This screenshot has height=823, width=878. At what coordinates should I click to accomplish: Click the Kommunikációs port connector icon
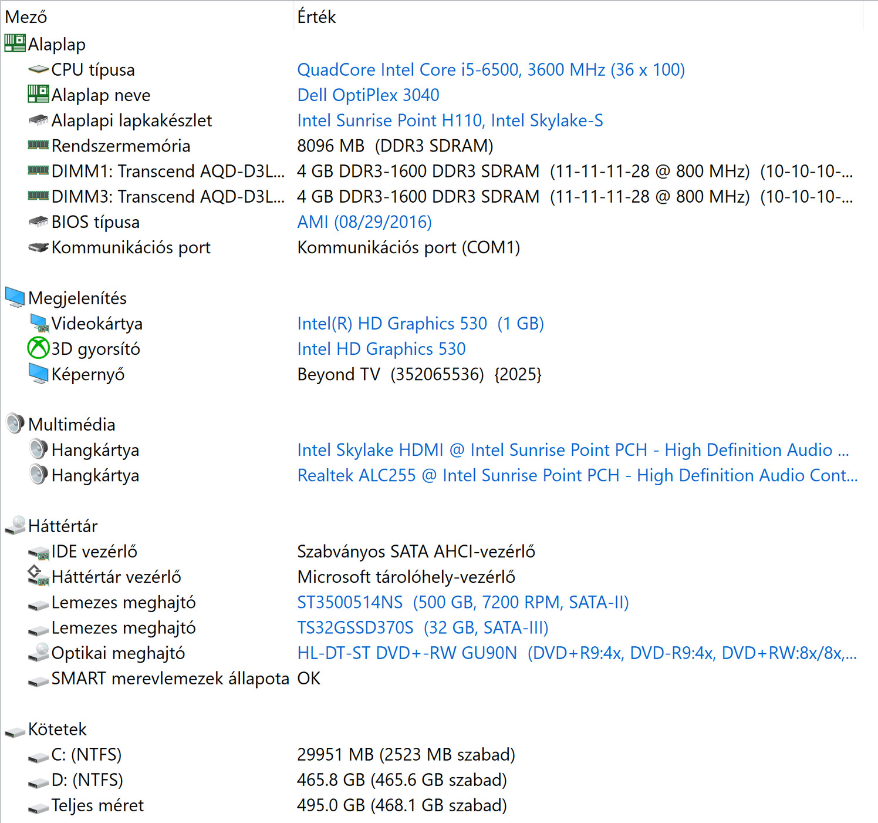pos(38,247)
